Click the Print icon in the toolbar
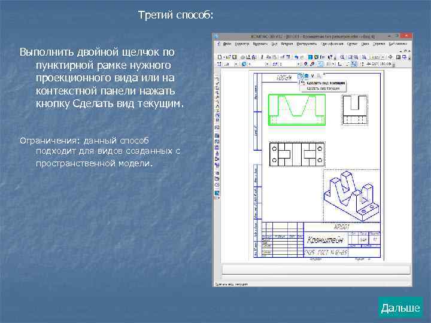This screenshot has width=431, height=323. pyautogui.click(x=242, y=57)
